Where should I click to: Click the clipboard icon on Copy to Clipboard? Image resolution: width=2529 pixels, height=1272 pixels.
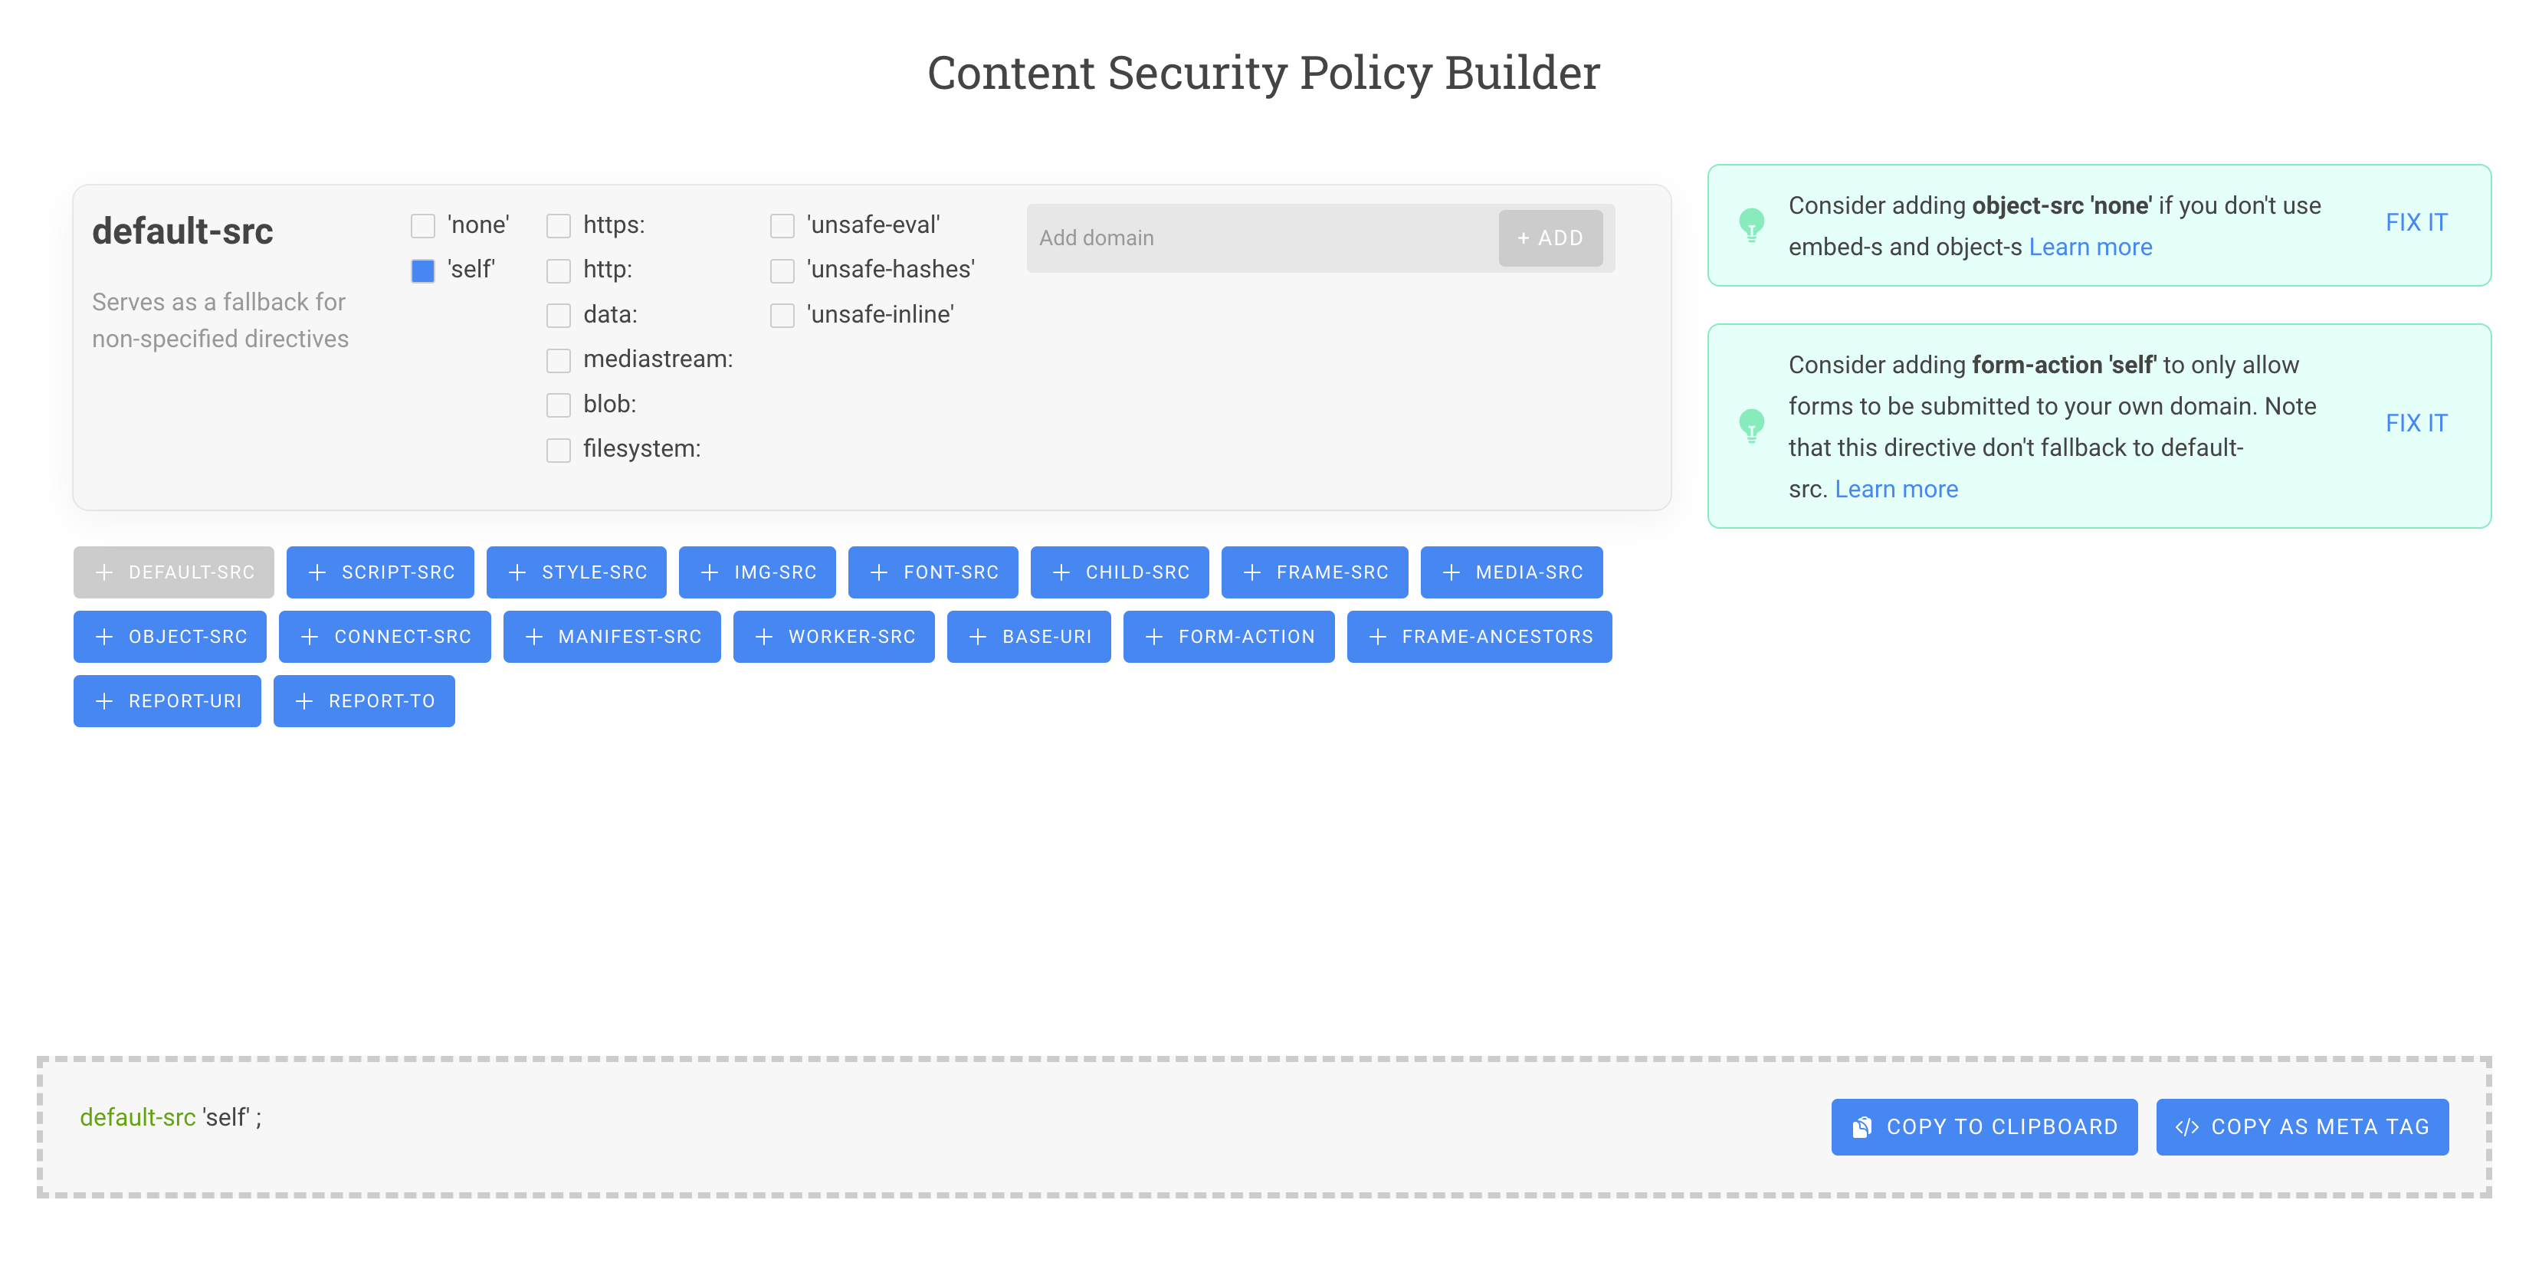point(1865,1126)
